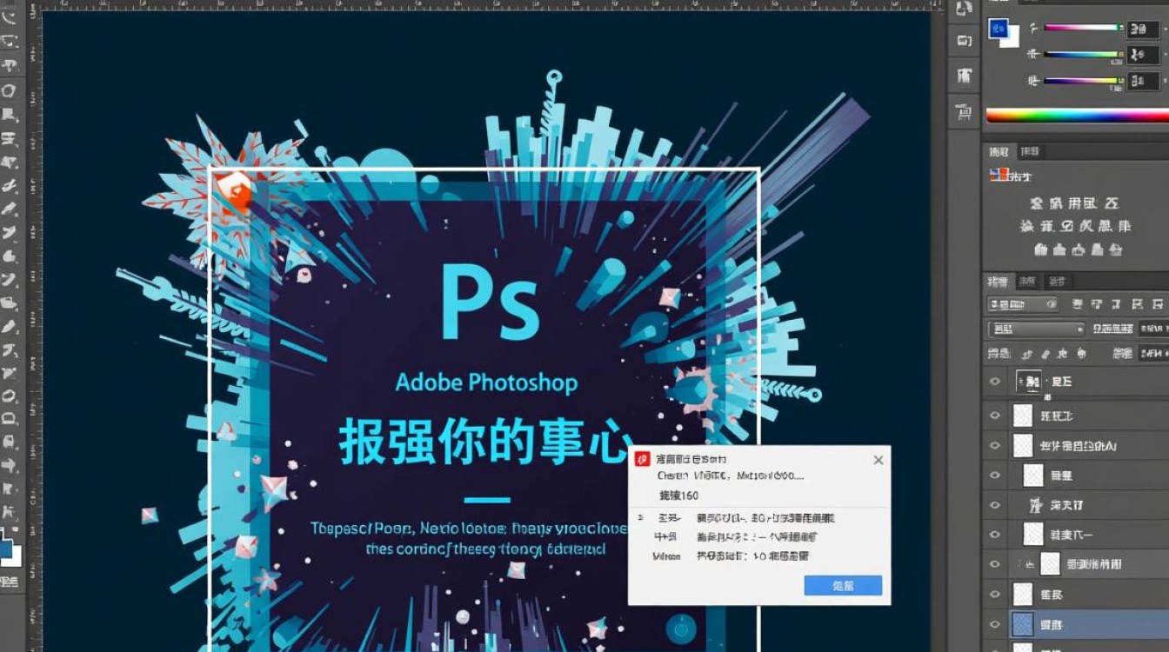The width and height of the screenshot is (1169, 652).
Task: Toggle eye icon of the blue highlighted layer
Action: tap(996, 625)
